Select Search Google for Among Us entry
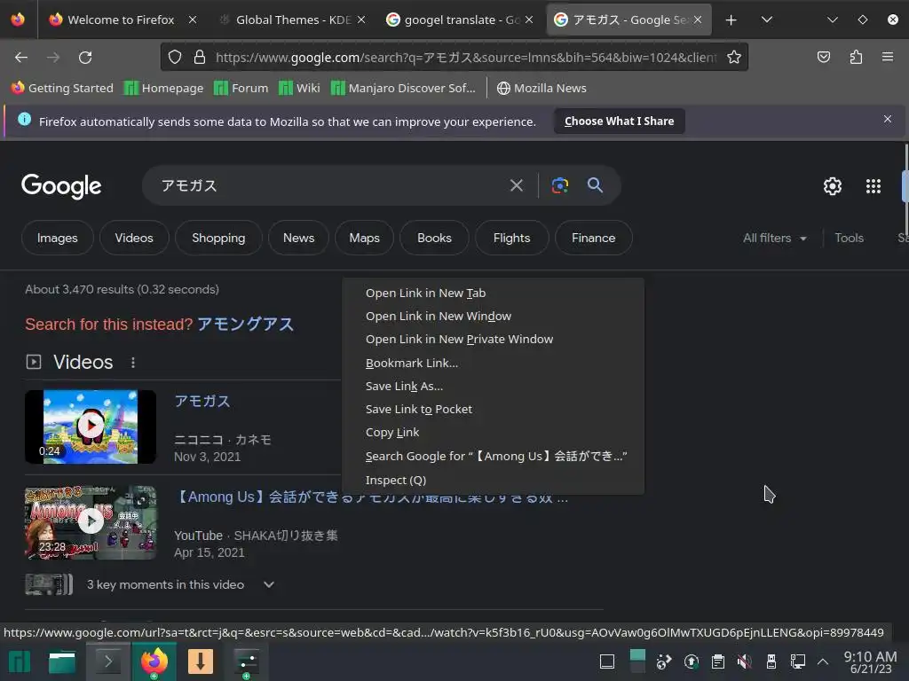 click(493, 457)
